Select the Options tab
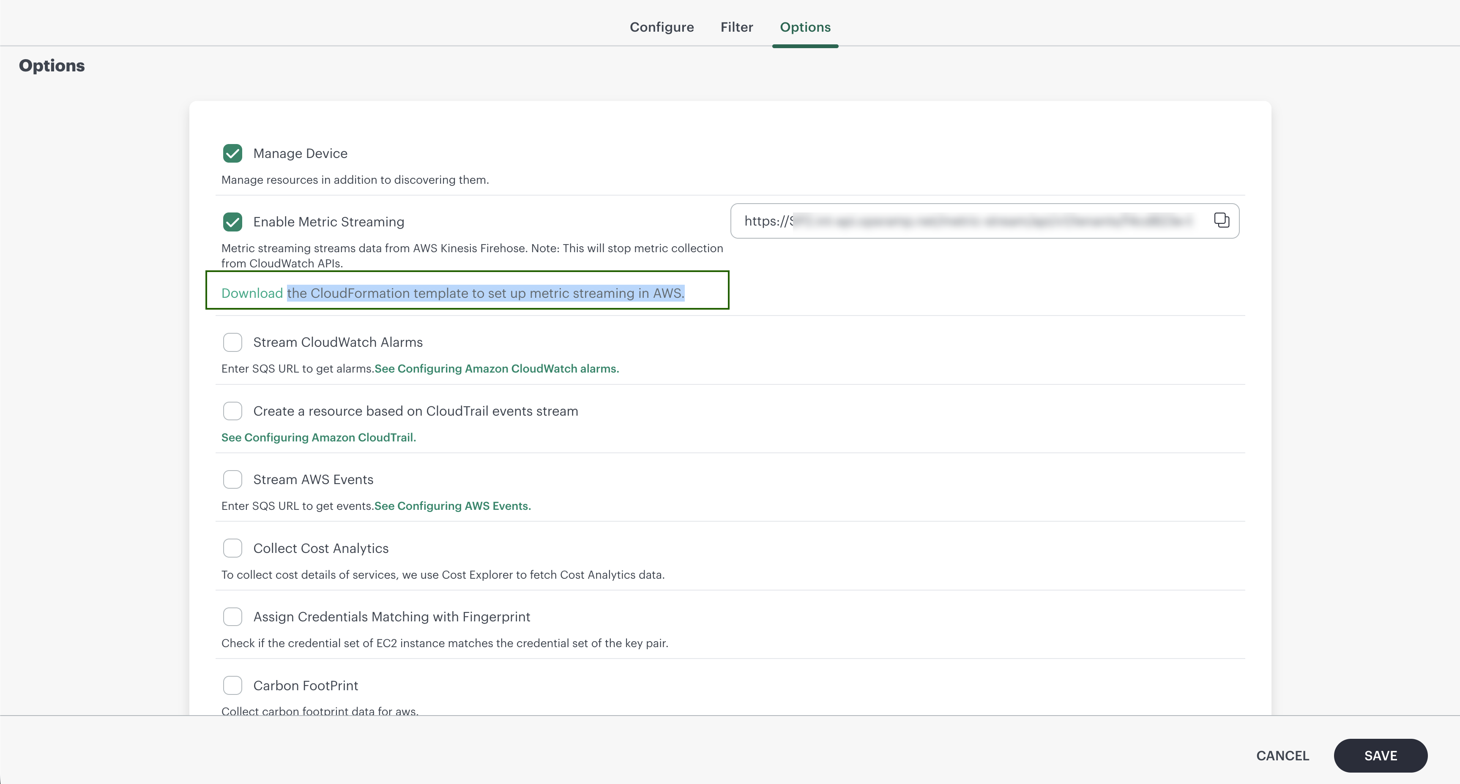Screen dimensions: 1460x784 (805, 27)
